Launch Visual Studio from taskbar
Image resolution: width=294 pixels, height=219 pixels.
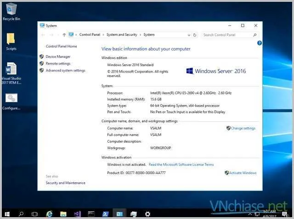coord(77,214)
